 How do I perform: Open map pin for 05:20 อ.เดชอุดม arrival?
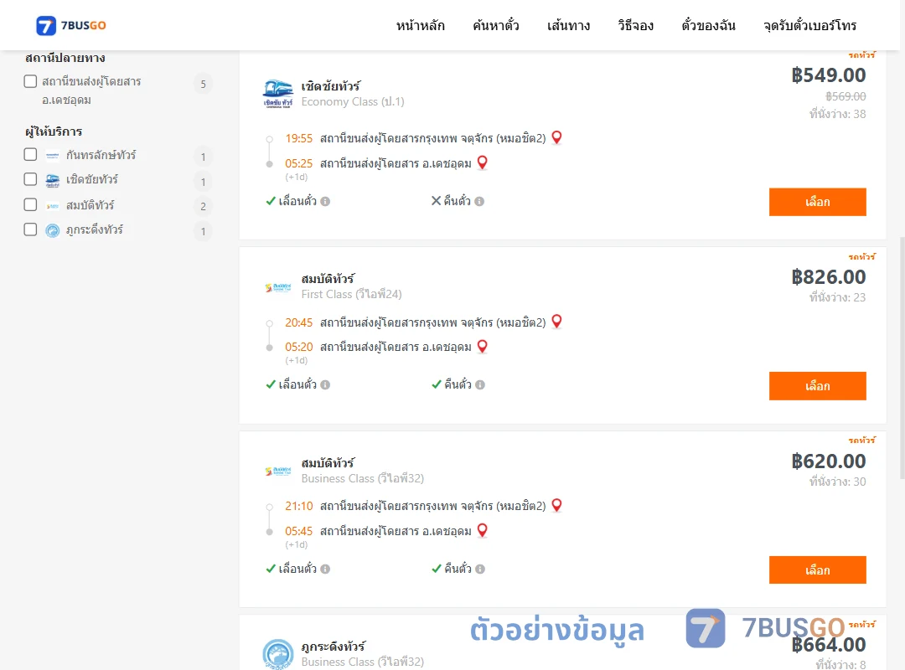click(x=483, y=346)
